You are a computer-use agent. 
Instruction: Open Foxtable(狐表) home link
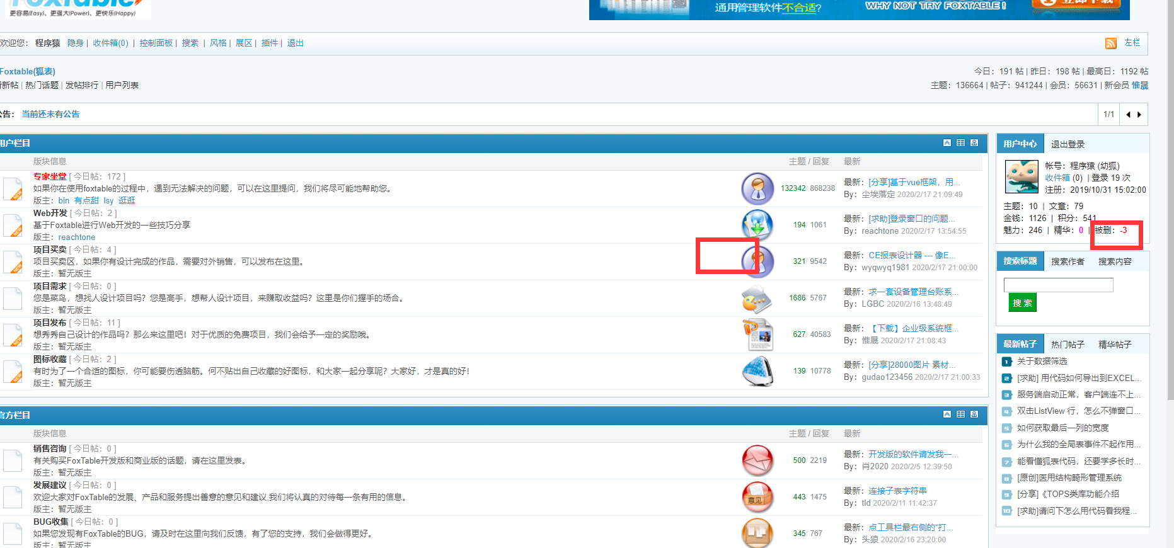pyautogui.click(x=27, y=71)
